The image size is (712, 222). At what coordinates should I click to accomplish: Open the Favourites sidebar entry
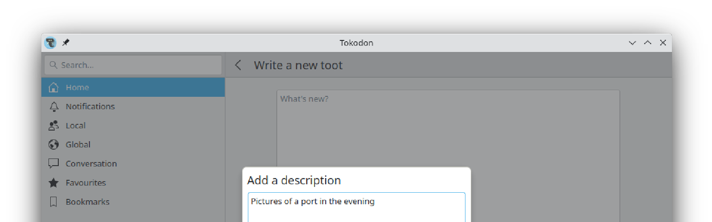(x=85, y=183)
